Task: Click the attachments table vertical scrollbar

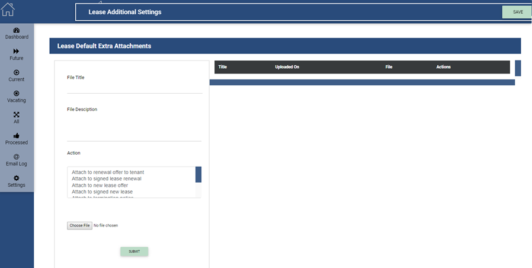Action: 518,68
